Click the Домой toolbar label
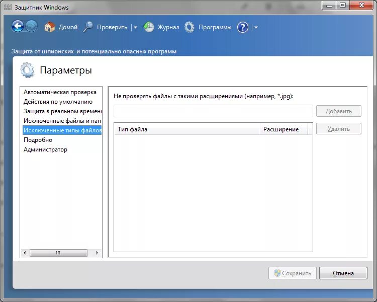This screenshot has width=377, height=302. pos(68,27)
